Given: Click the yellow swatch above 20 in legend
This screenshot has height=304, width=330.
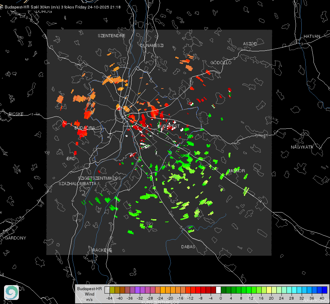Looking at the screenshot, I should [x=269, y=290].
